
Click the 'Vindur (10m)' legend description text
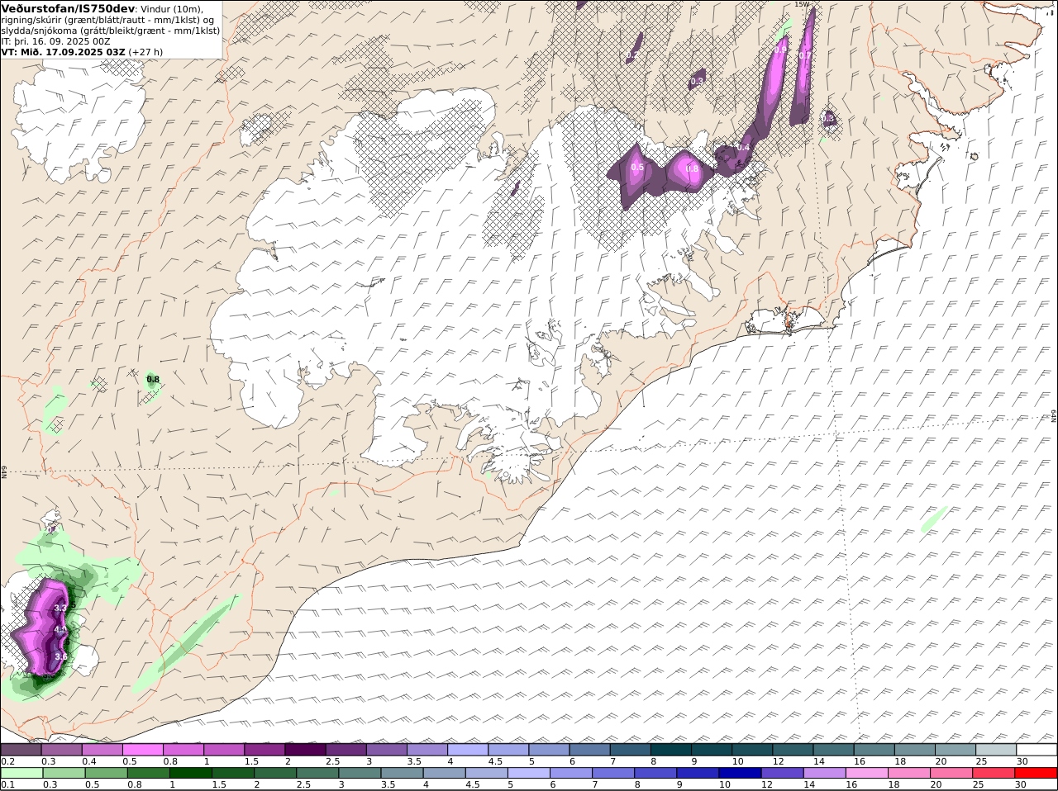(171, 8)
